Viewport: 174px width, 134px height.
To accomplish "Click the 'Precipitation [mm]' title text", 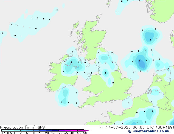I will [18, 127].
